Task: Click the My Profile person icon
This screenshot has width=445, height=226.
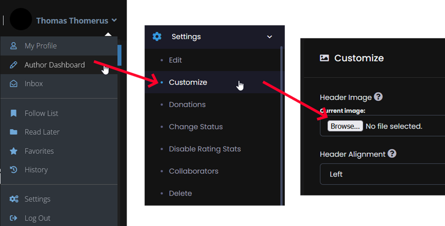Action: pos(13,46)
